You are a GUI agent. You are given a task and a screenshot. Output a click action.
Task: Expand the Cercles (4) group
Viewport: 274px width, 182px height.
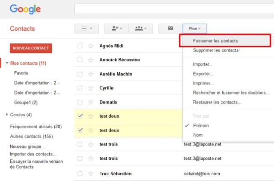pyautogui.click(x=7, y=115)
